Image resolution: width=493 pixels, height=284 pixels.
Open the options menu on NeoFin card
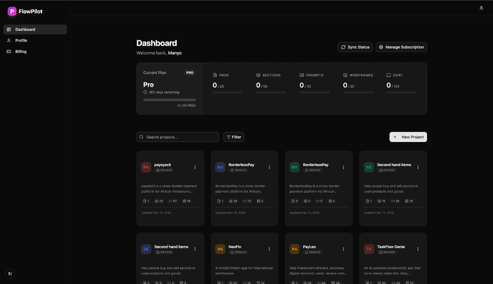pyautogui.click(x=269, y=249)
